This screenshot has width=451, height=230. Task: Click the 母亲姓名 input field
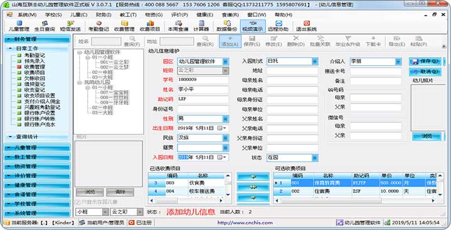click(x=292, y=80)
